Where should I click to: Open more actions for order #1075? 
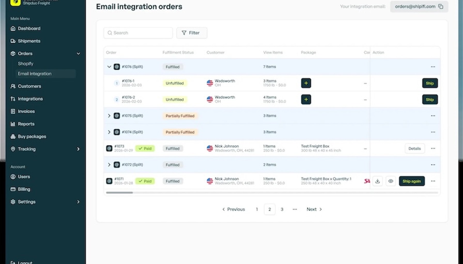click(x=433, y=116)
